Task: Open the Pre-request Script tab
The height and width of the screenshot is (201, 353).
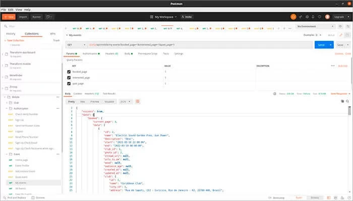Action: click(x=148, y=54)
